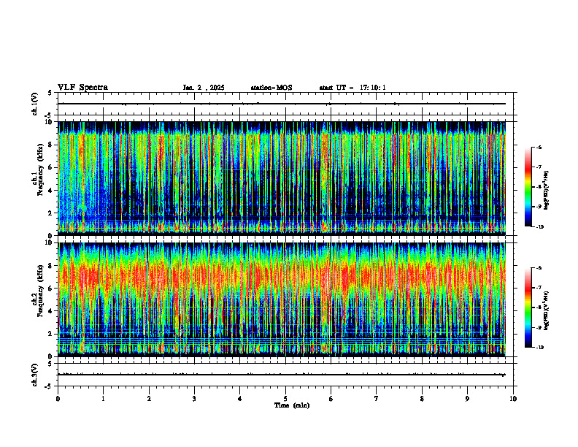Click the VLF Spectra title text
578x447 pixels.
pyautogui.click(x=82, y=88)
